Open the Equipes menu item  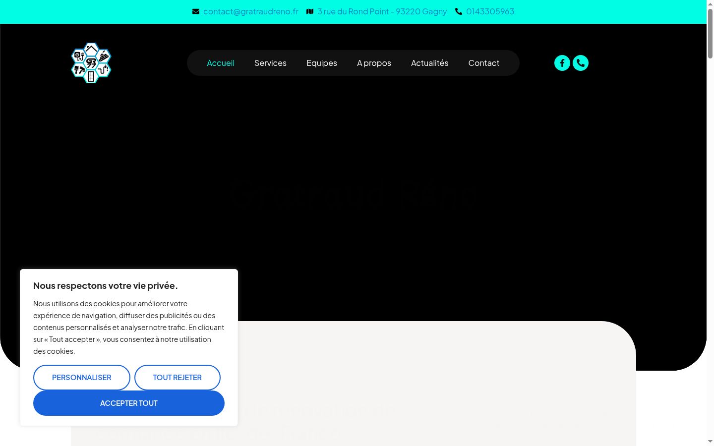tap(322, 63)
